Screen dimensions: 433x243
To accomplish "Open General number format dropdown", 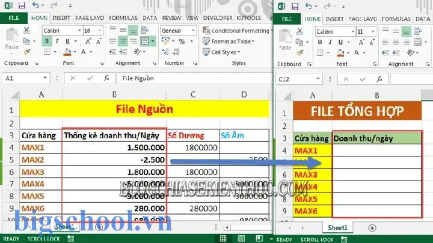I will 193,30.
